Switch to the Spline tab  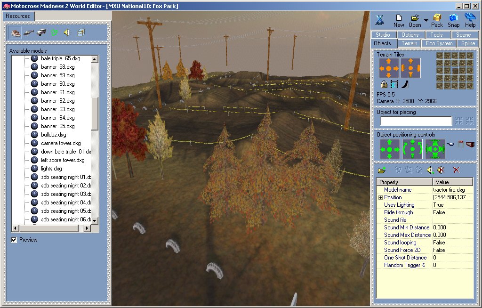click(x=468, y=43)
